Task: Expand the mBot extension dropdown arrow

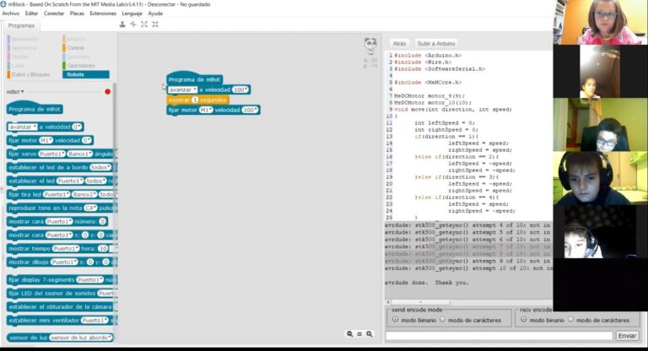Action: pos(23,92)
